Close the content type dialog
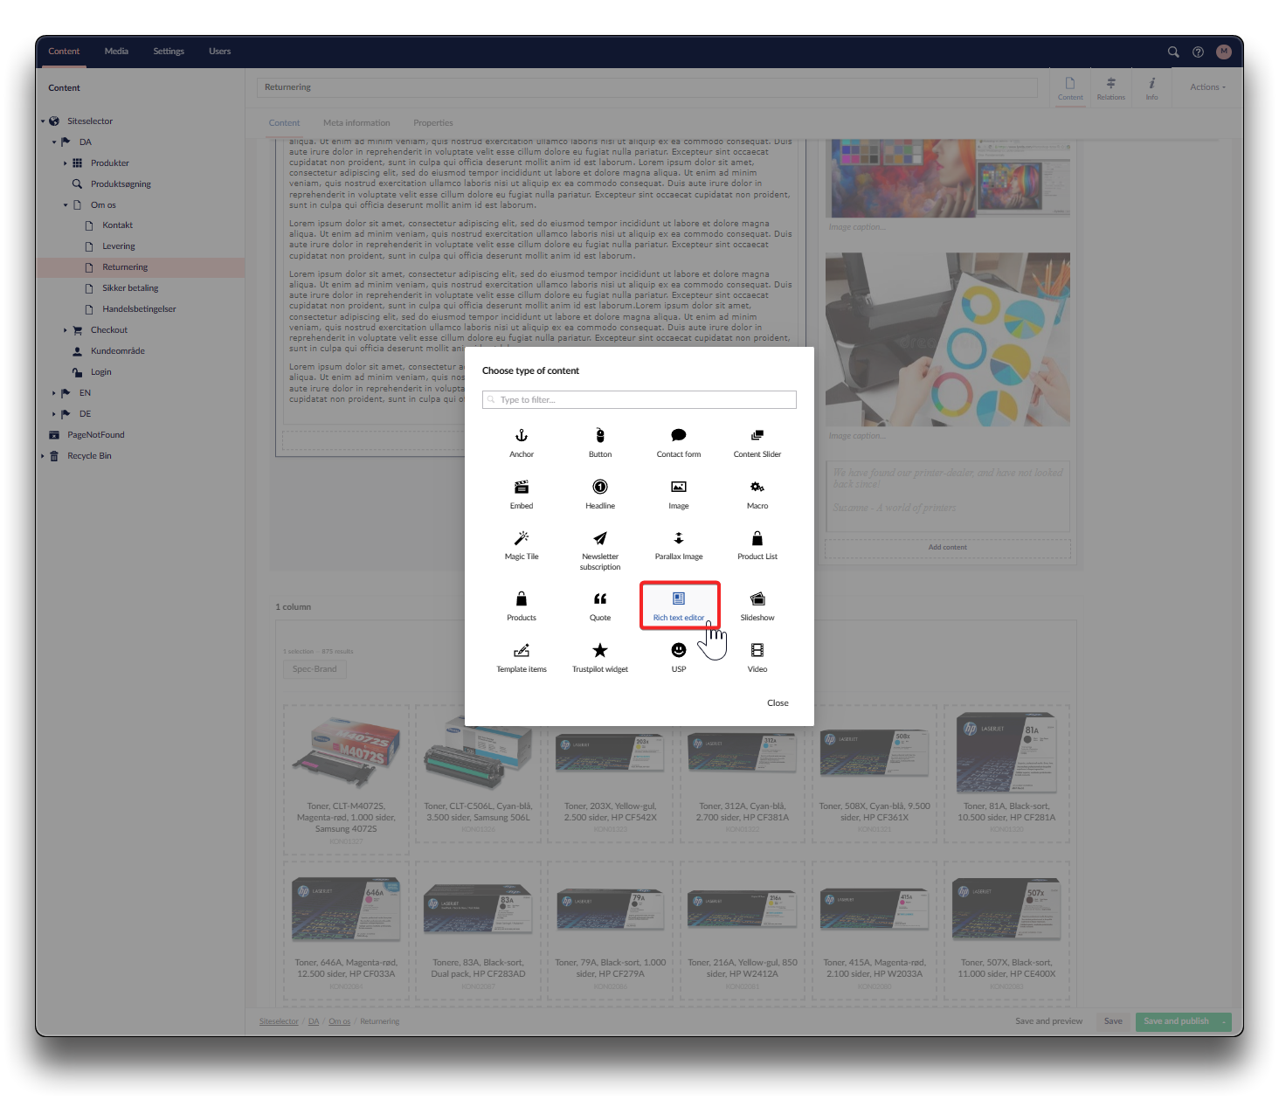The width and height of the screenshot is (1279, 1100). [x=778, y=703]
